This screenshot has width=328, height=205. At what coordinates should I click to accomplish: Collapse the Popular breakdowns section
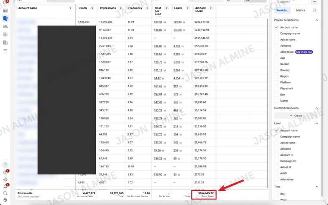pos(317,20)
